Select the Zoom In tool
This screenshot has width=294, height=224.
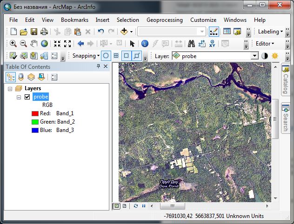[x=13, y=44]
